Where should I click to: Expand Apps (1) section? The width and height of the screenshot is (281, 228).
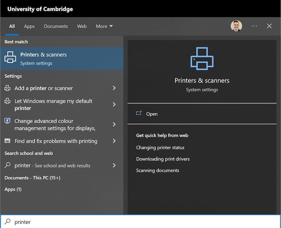[x=13, y=189]
